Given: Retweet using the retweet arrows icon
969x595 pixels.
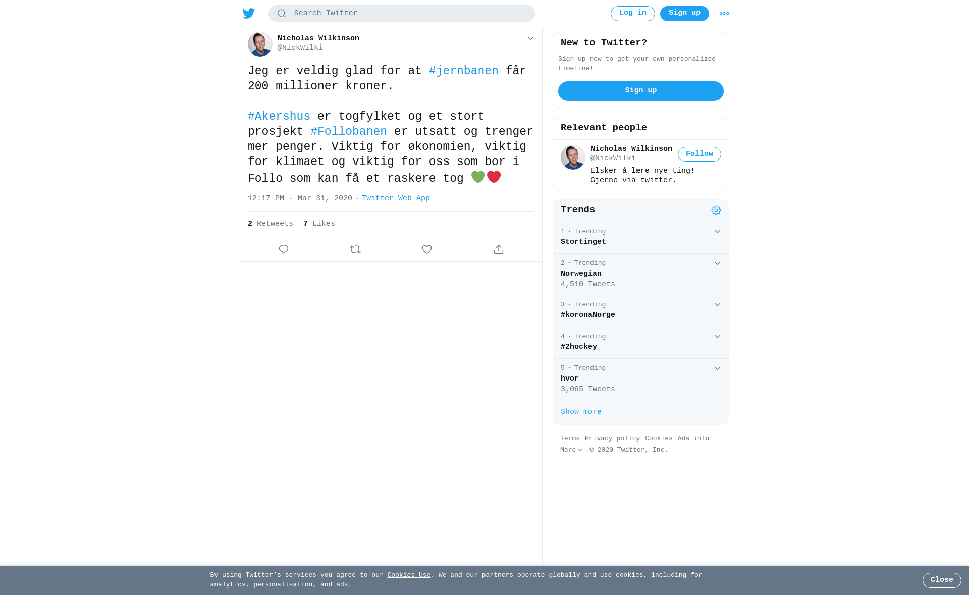Looking at the screenshot, I should (x=355, y=249).
